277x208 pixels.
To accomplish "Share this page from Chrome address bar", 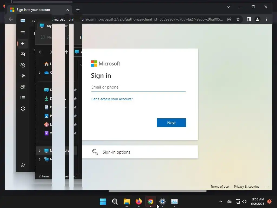I will point(229,19).
